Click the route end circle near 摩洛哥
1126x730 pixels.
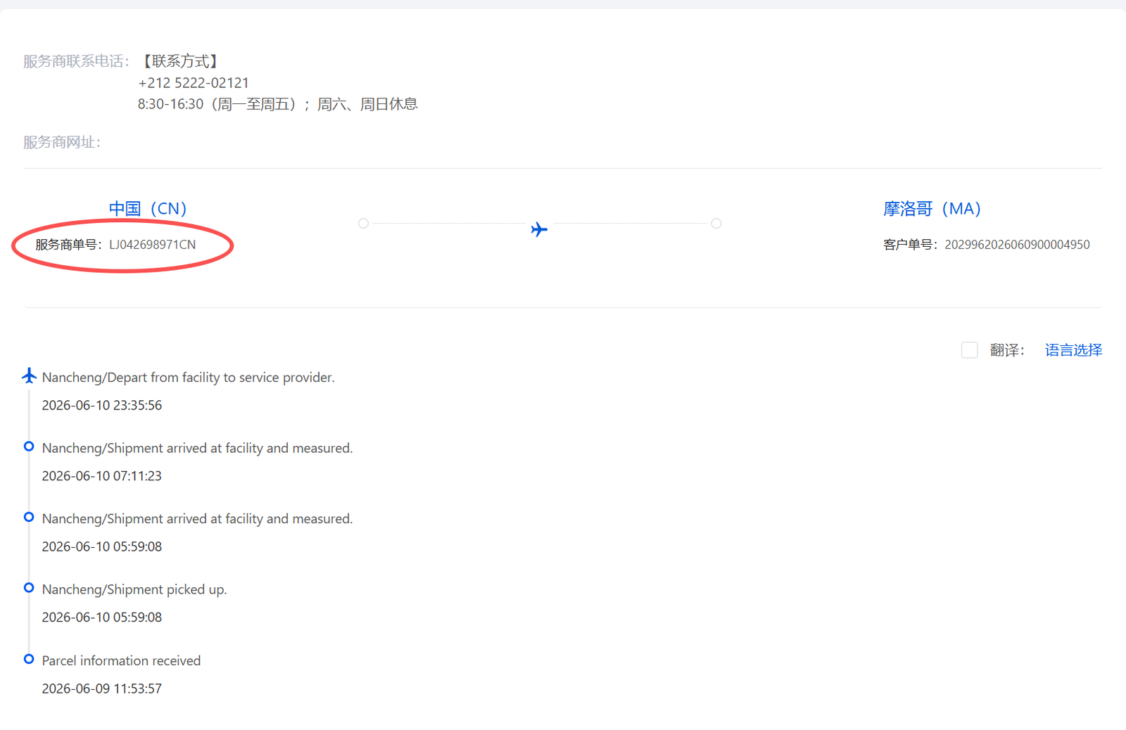pos(716,224)
